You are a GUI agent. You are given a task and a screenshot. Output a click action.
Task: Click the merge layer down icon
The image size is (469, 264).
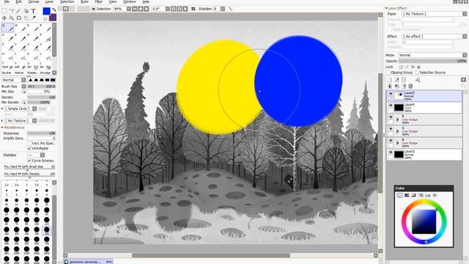point(396,87)
